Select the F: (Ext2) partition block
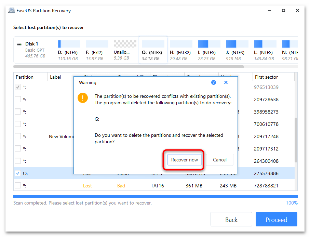310x237 pixels. point(97,50)
